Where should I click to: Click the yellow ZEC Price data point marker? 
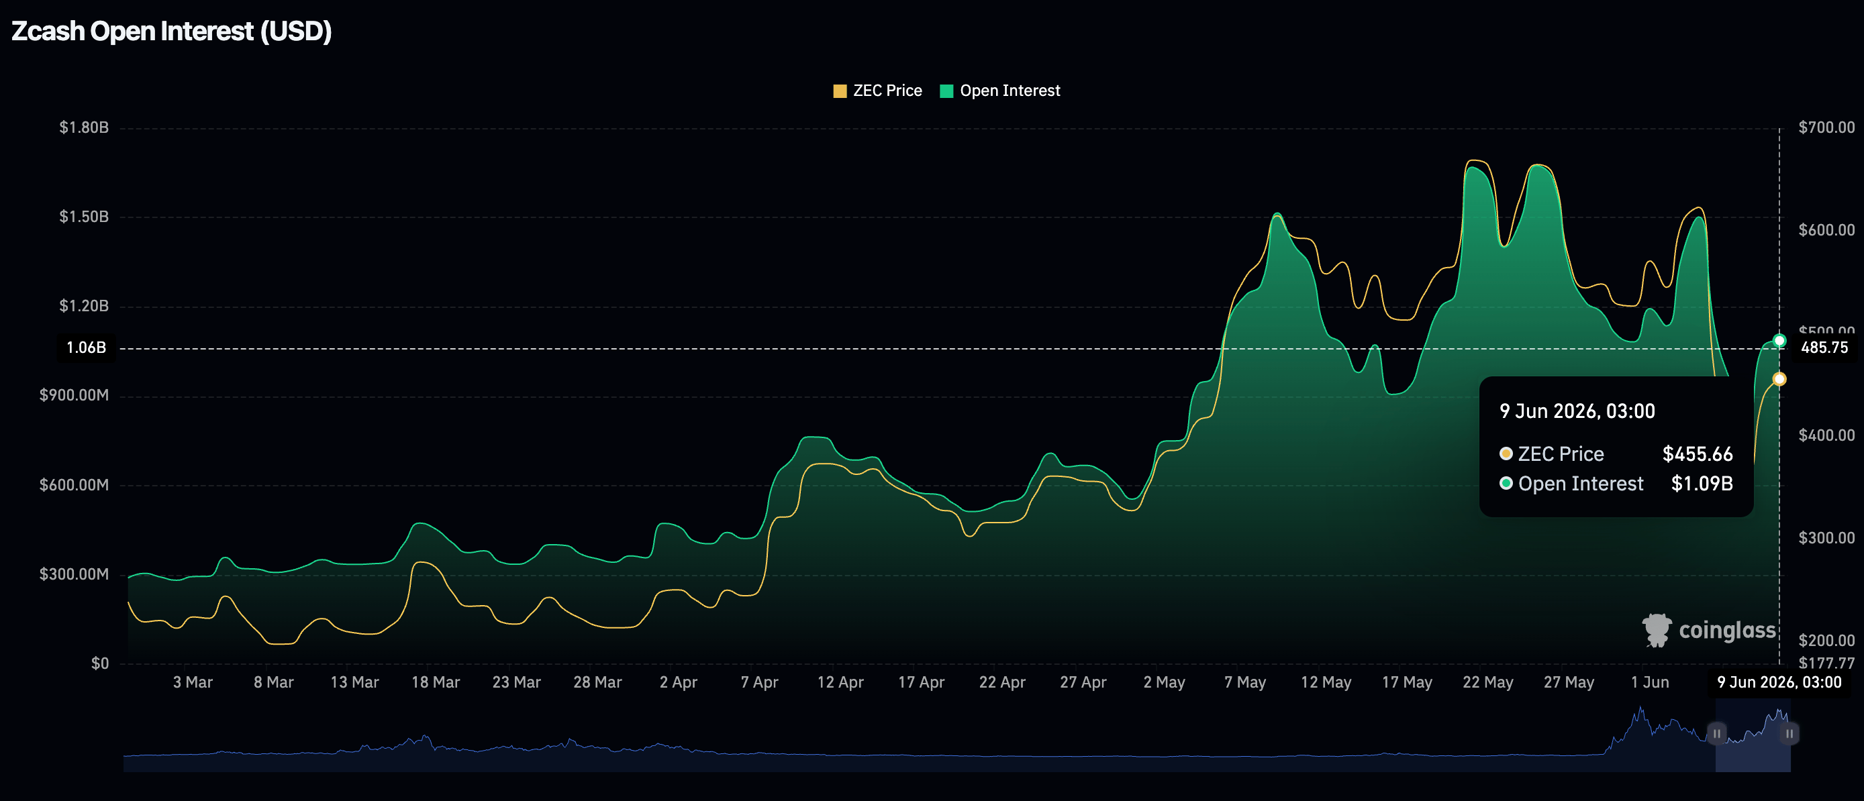(1779, 379)
